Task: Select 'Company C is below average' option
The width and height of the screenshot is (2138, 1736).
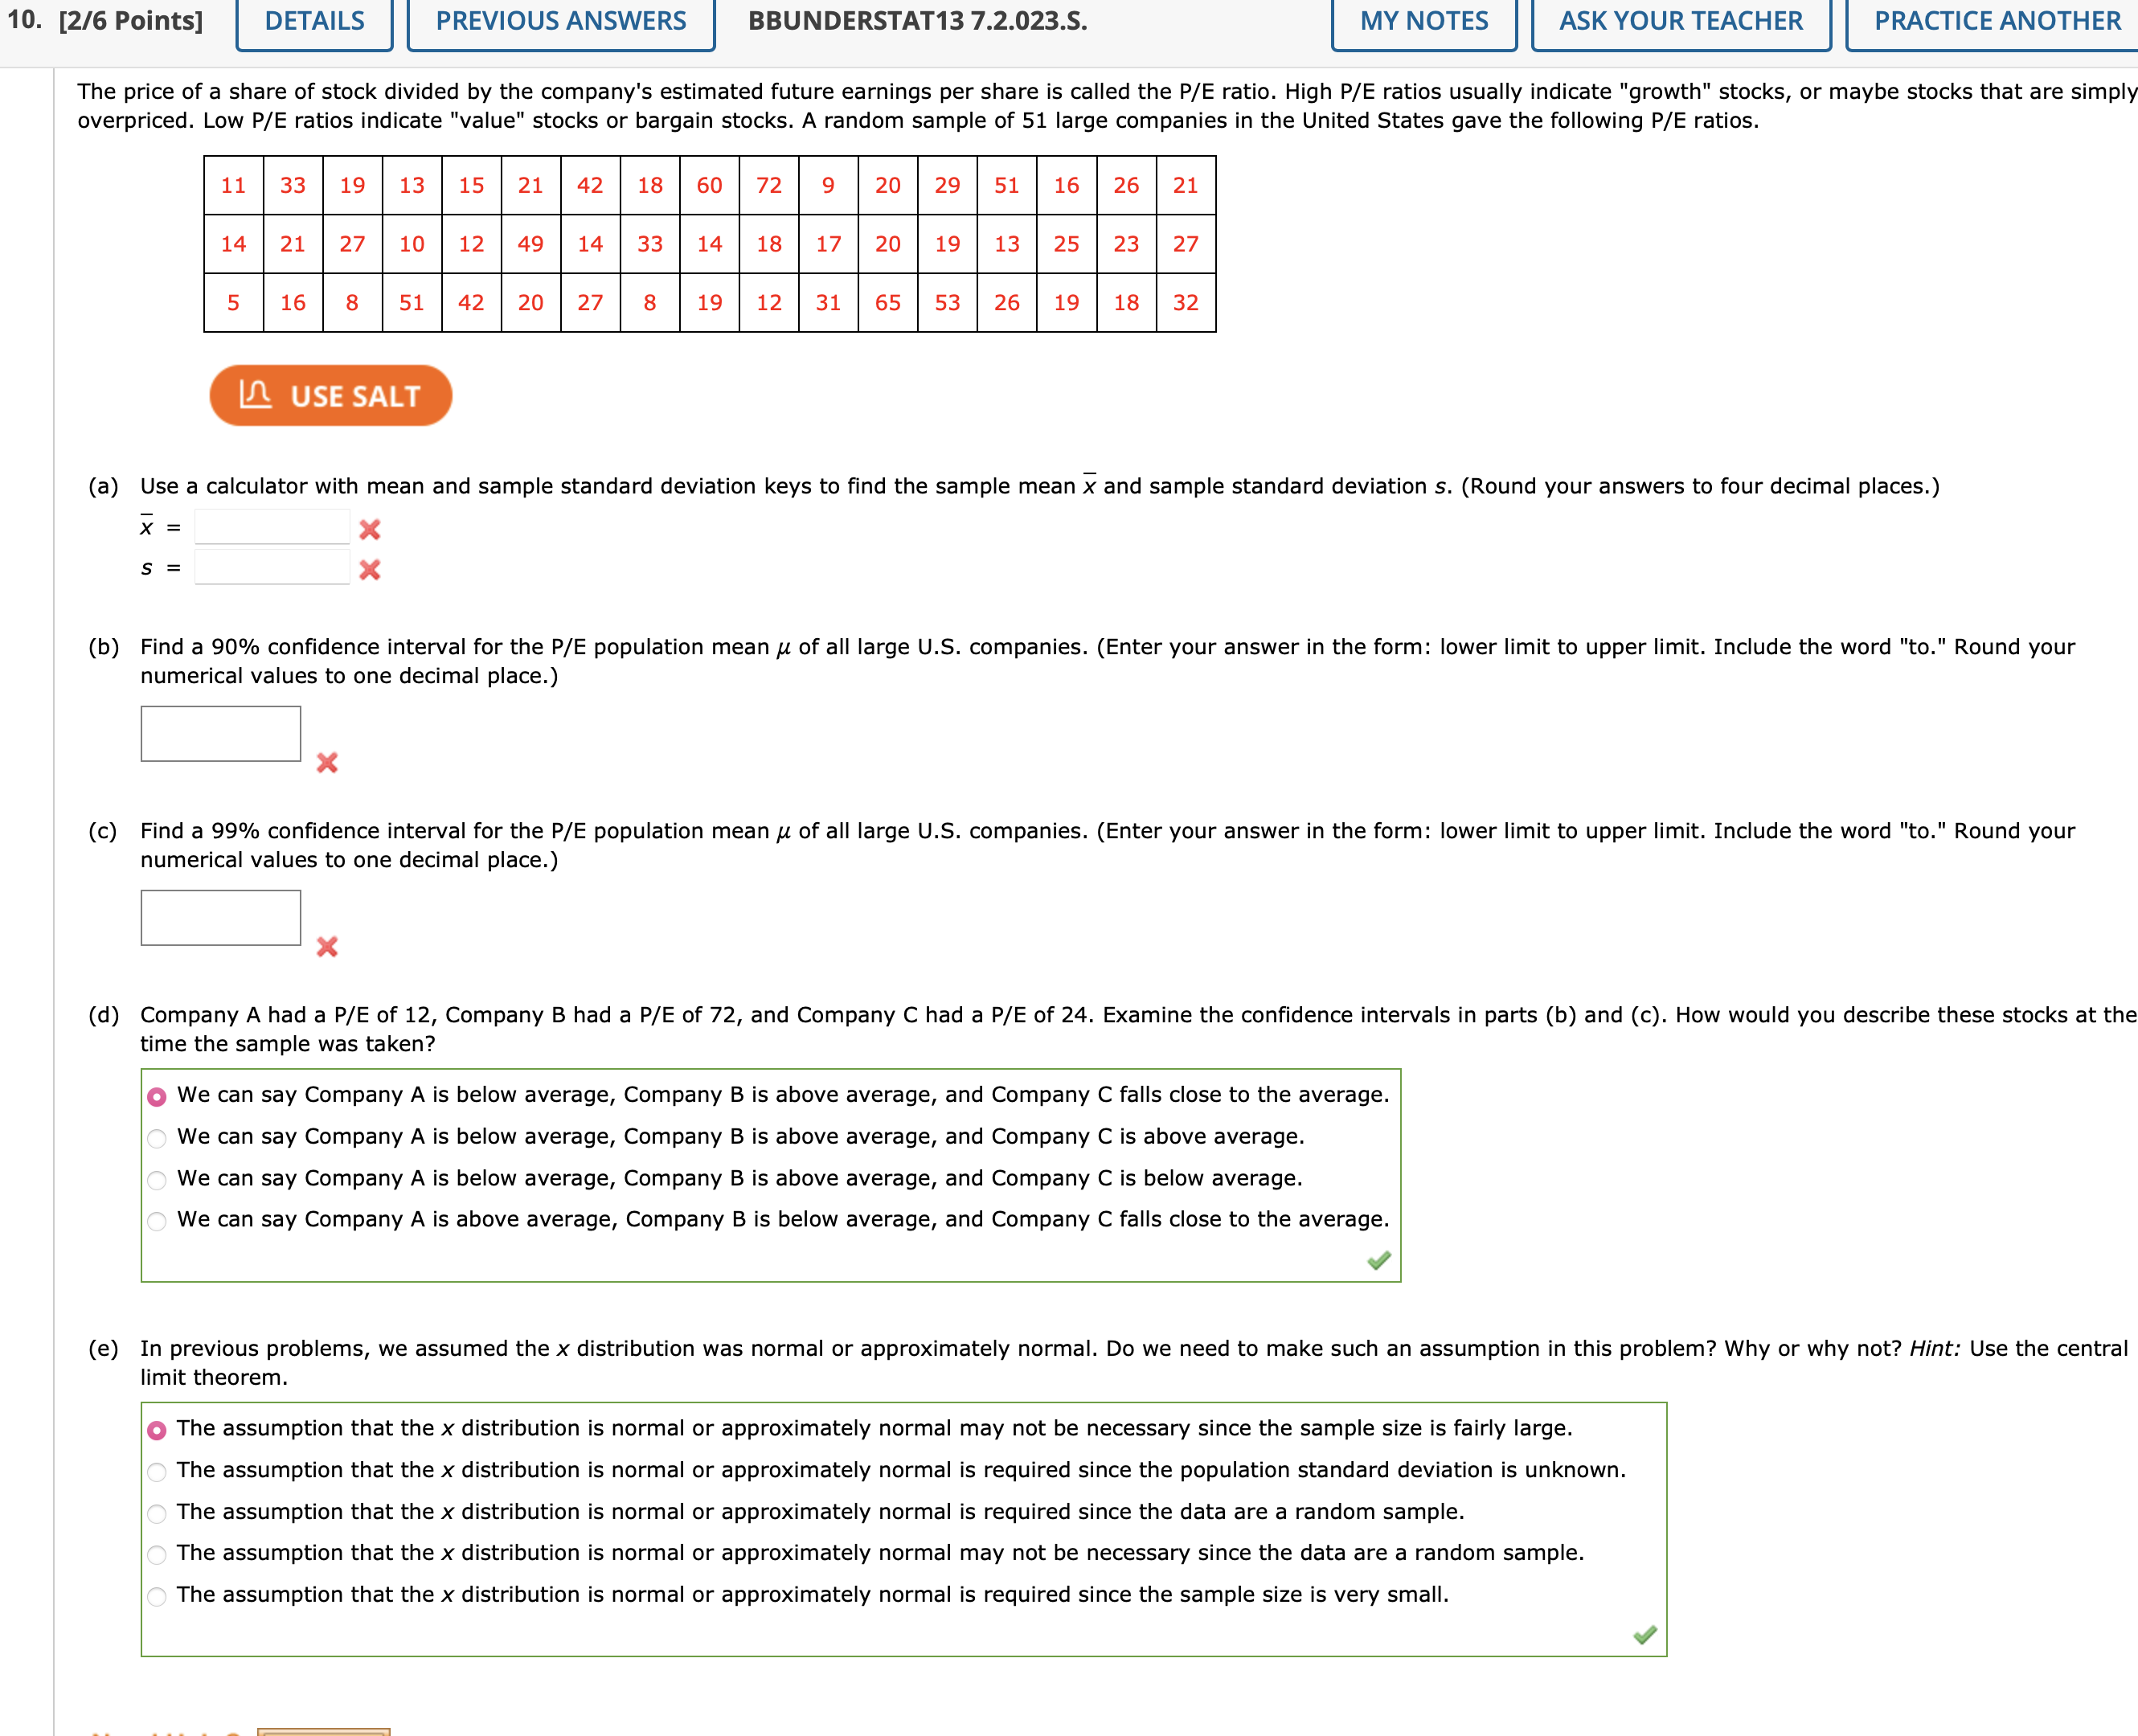Action: pyautogui.click(x=157, y=1180)
